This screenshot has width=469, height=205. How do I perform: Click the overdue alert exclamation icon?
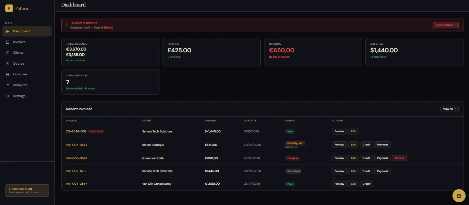pyautogui.click(x=67, y=25)
